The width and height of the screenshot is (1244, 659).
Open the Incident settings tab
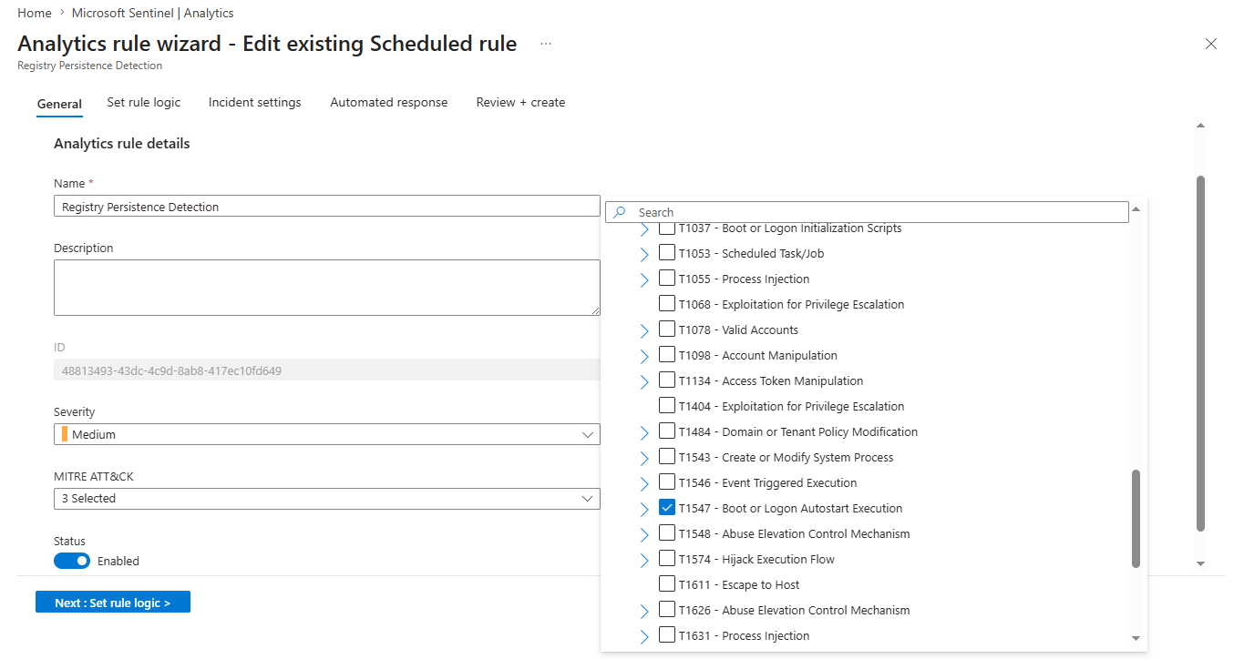coord(255,102)
